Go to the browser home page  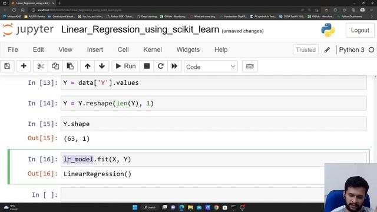[22, 10]
